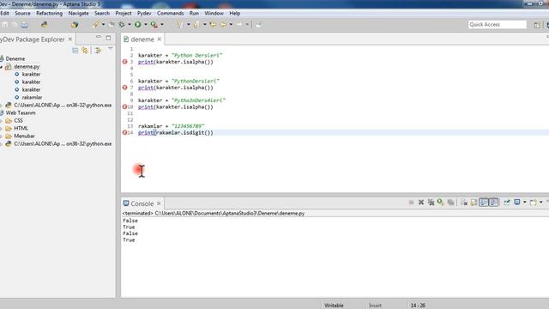Click into the Quick Access field

point(498,25)
